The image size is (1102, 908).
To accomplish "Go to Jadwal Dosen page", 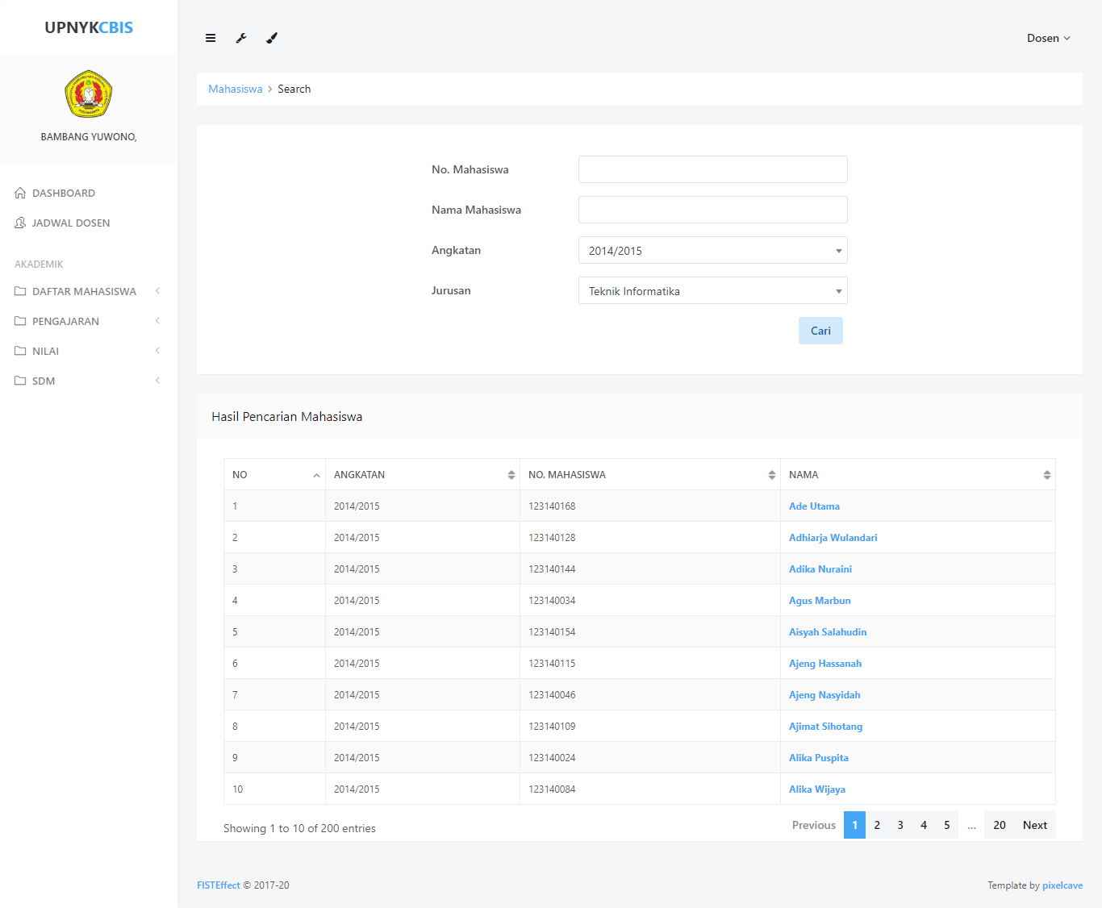I will (x=70, y=223).
